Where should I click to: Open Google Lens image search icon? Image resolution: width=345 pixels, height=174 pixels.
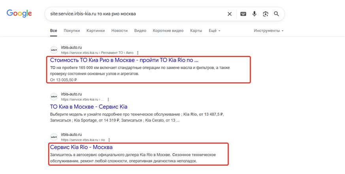coord(266,14)
